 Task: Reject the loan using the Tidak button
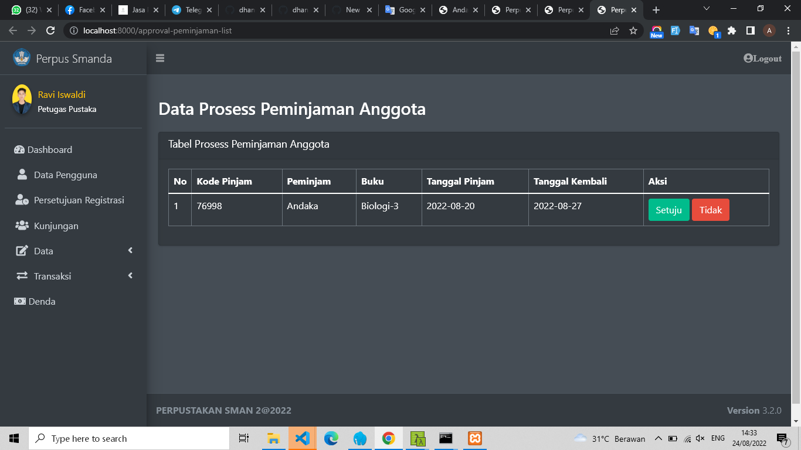(710, 210)
